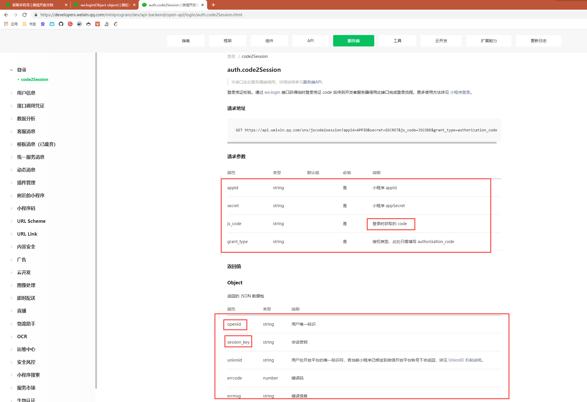Open the orange C-shaped bookmark
This screenshot has height=402, width=587.
[116, 24]
